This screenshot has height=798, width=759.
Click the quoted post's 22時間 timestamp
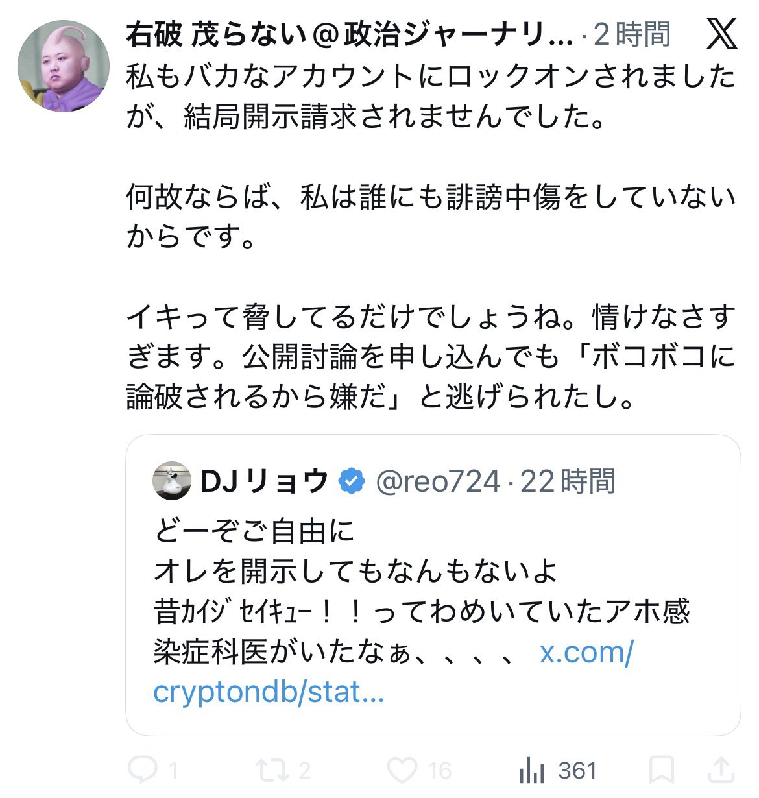coord(568,481)
